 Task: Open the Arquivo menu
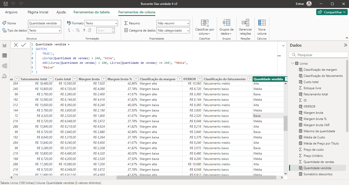pyautogui.click(x=11, y=12)
